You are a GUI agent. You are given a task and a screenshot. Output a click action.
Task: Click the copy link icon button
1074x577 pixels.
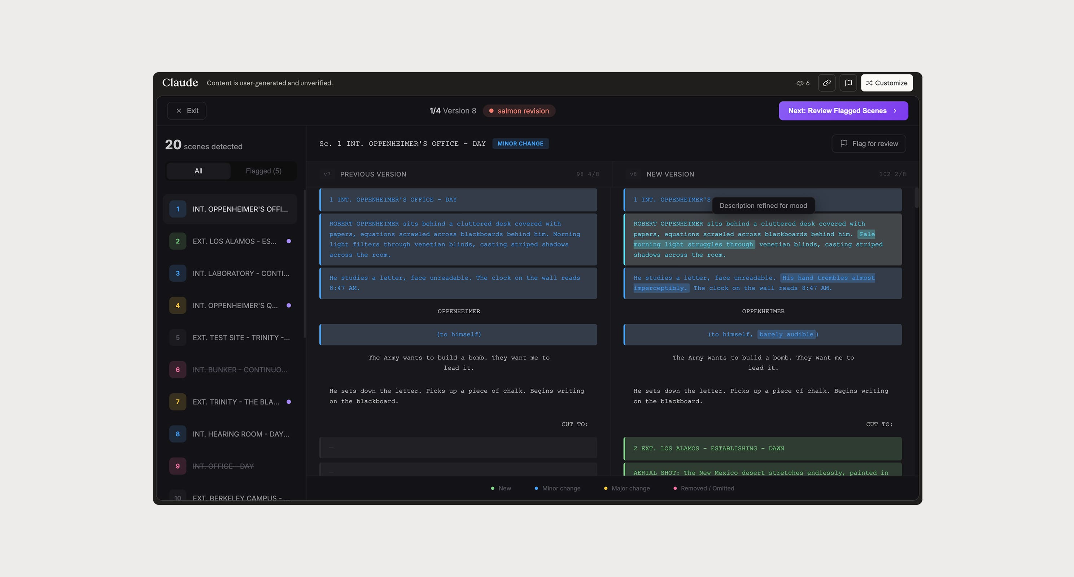tap(826, 83)
